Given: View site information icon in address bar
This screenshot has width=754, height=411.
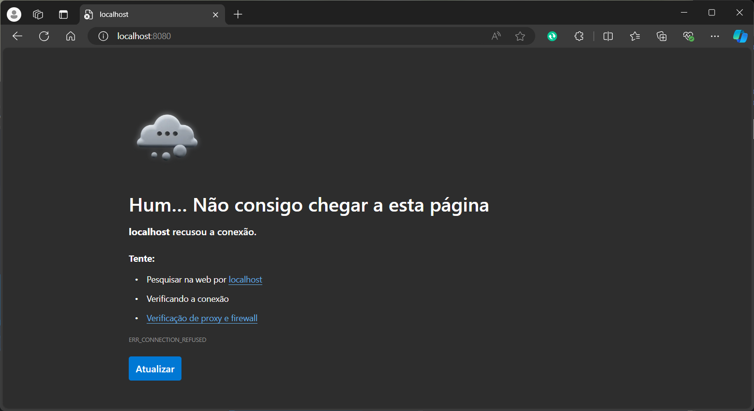Looking at the screenshot, I should pyautogui.click(x=103, y=36).
